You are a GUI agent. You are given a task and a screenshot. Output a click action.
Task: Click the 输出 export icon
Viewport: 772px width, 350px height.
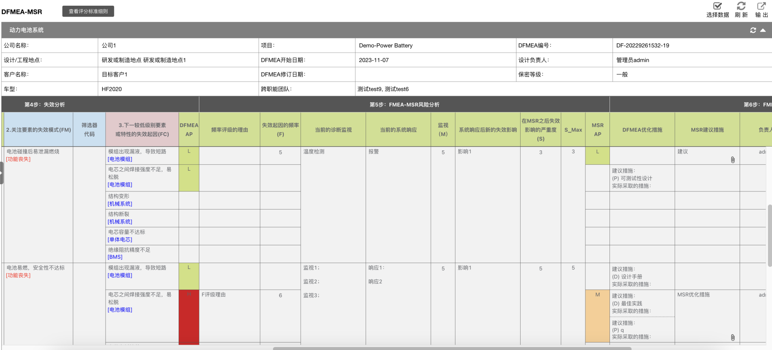coord(761,6)
